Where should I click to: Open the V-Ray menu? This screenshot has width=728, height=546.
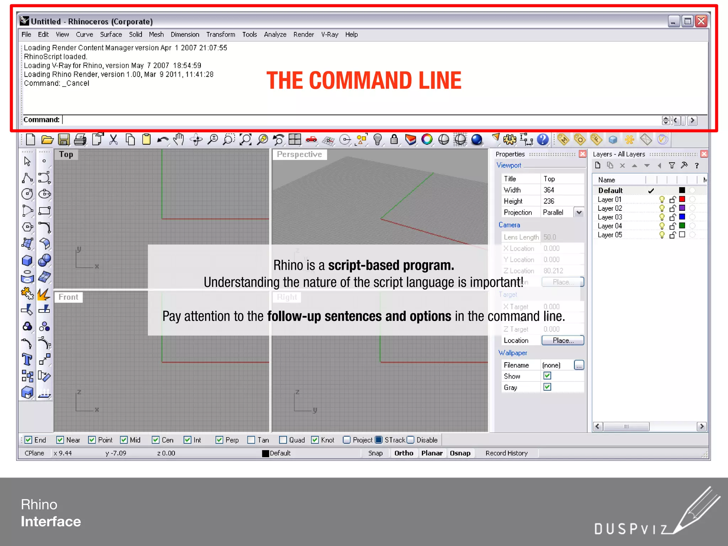coord(330,34)
